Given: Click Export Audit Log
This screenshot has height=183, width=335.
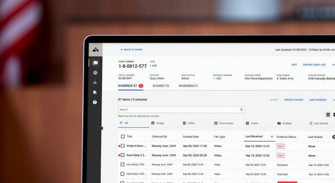Looking at the screenshot, I should click(x=314, y=65).
